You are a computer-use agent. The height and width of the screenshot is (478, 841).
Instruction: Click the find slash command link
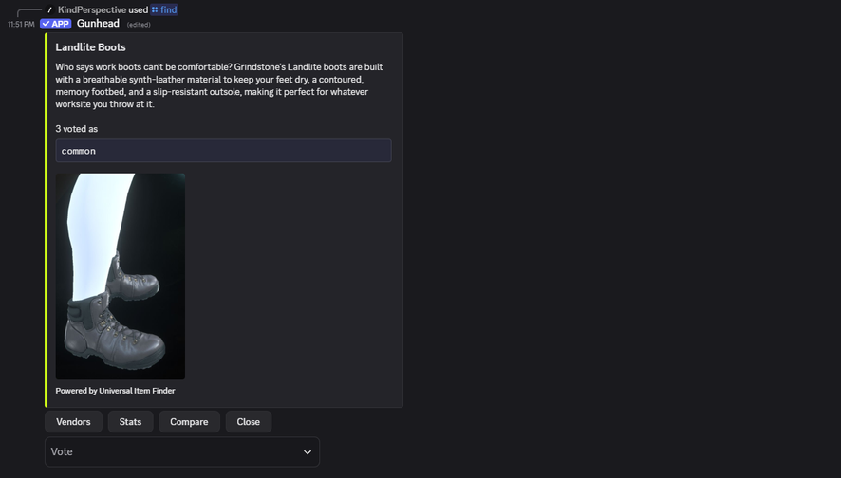click(x=164, y=9)
